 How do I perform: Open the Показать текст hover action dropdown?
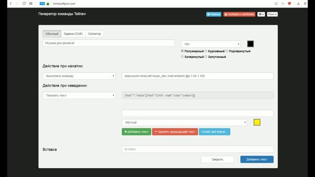79,95
